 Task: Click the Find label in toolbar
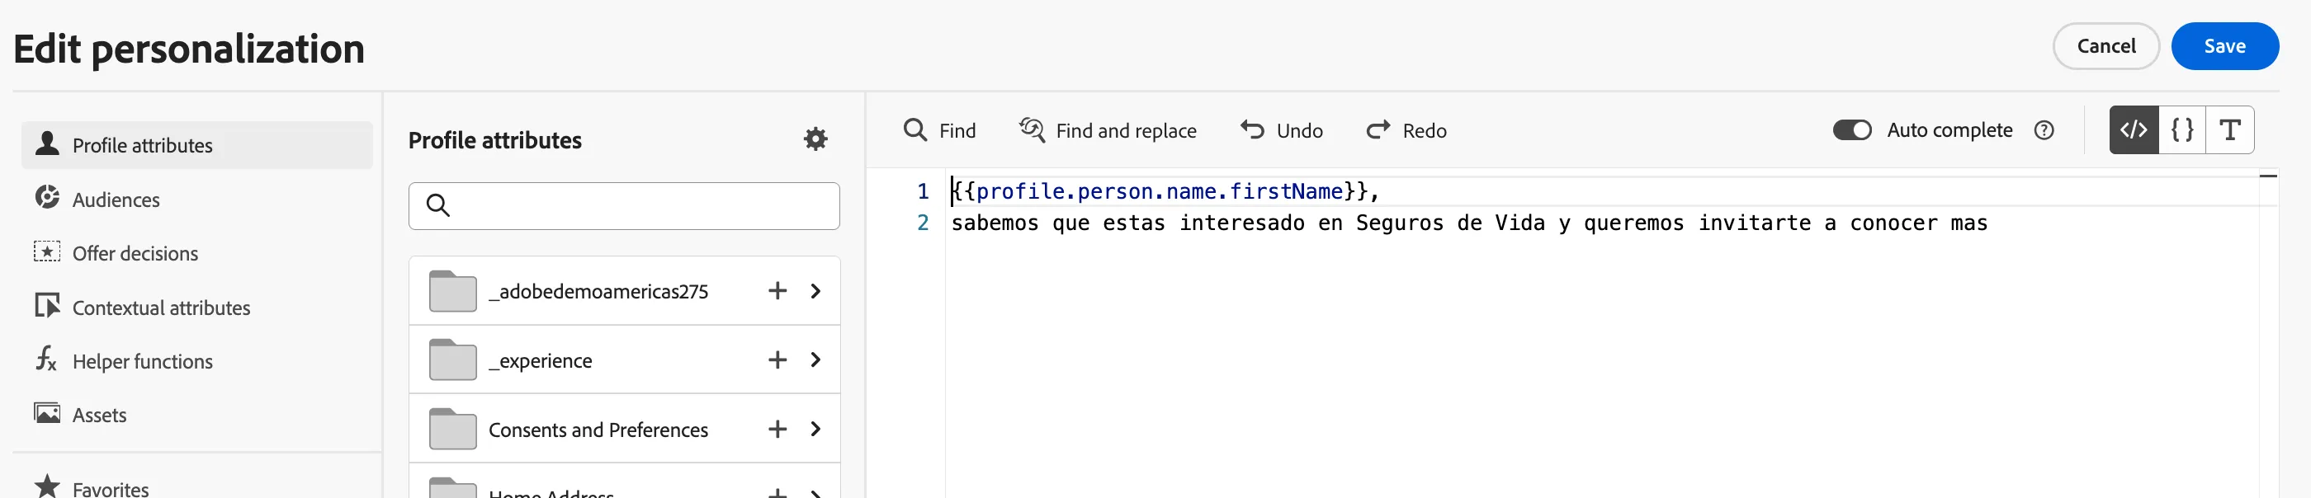coord(957,131)
